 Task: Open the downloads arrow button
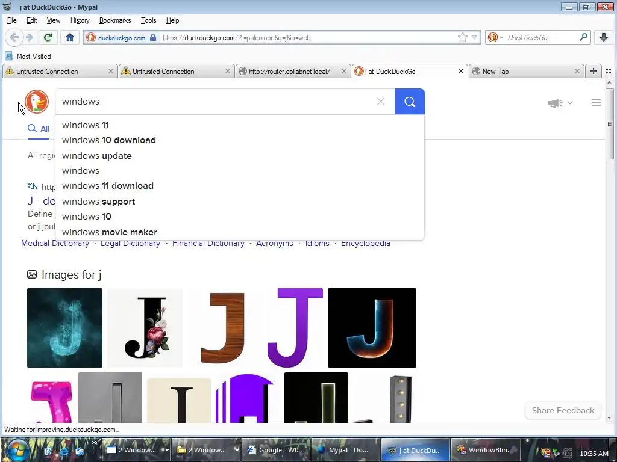click(604, 38)
